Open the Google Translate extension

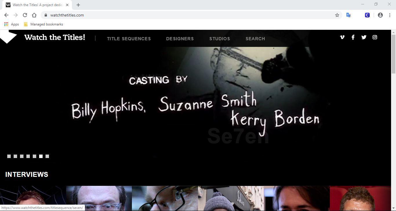(x=349, y=15)
